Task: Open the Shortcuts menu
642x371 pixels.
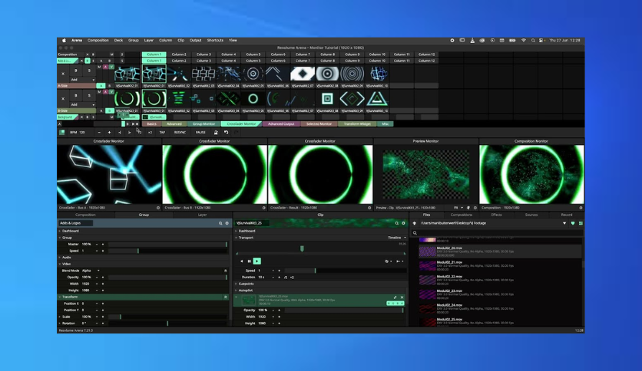Action: pos(215,41)
